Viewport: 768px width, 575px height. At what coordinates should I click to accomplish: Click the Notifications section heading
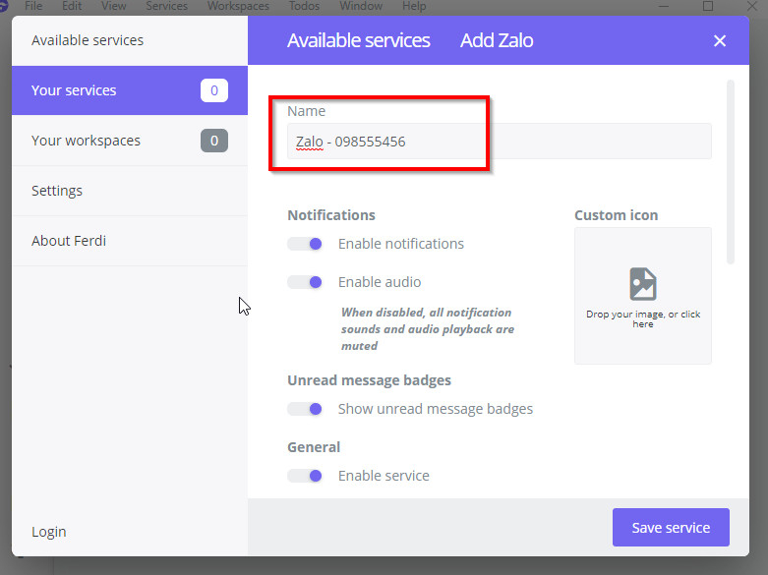tap(331, 215)
